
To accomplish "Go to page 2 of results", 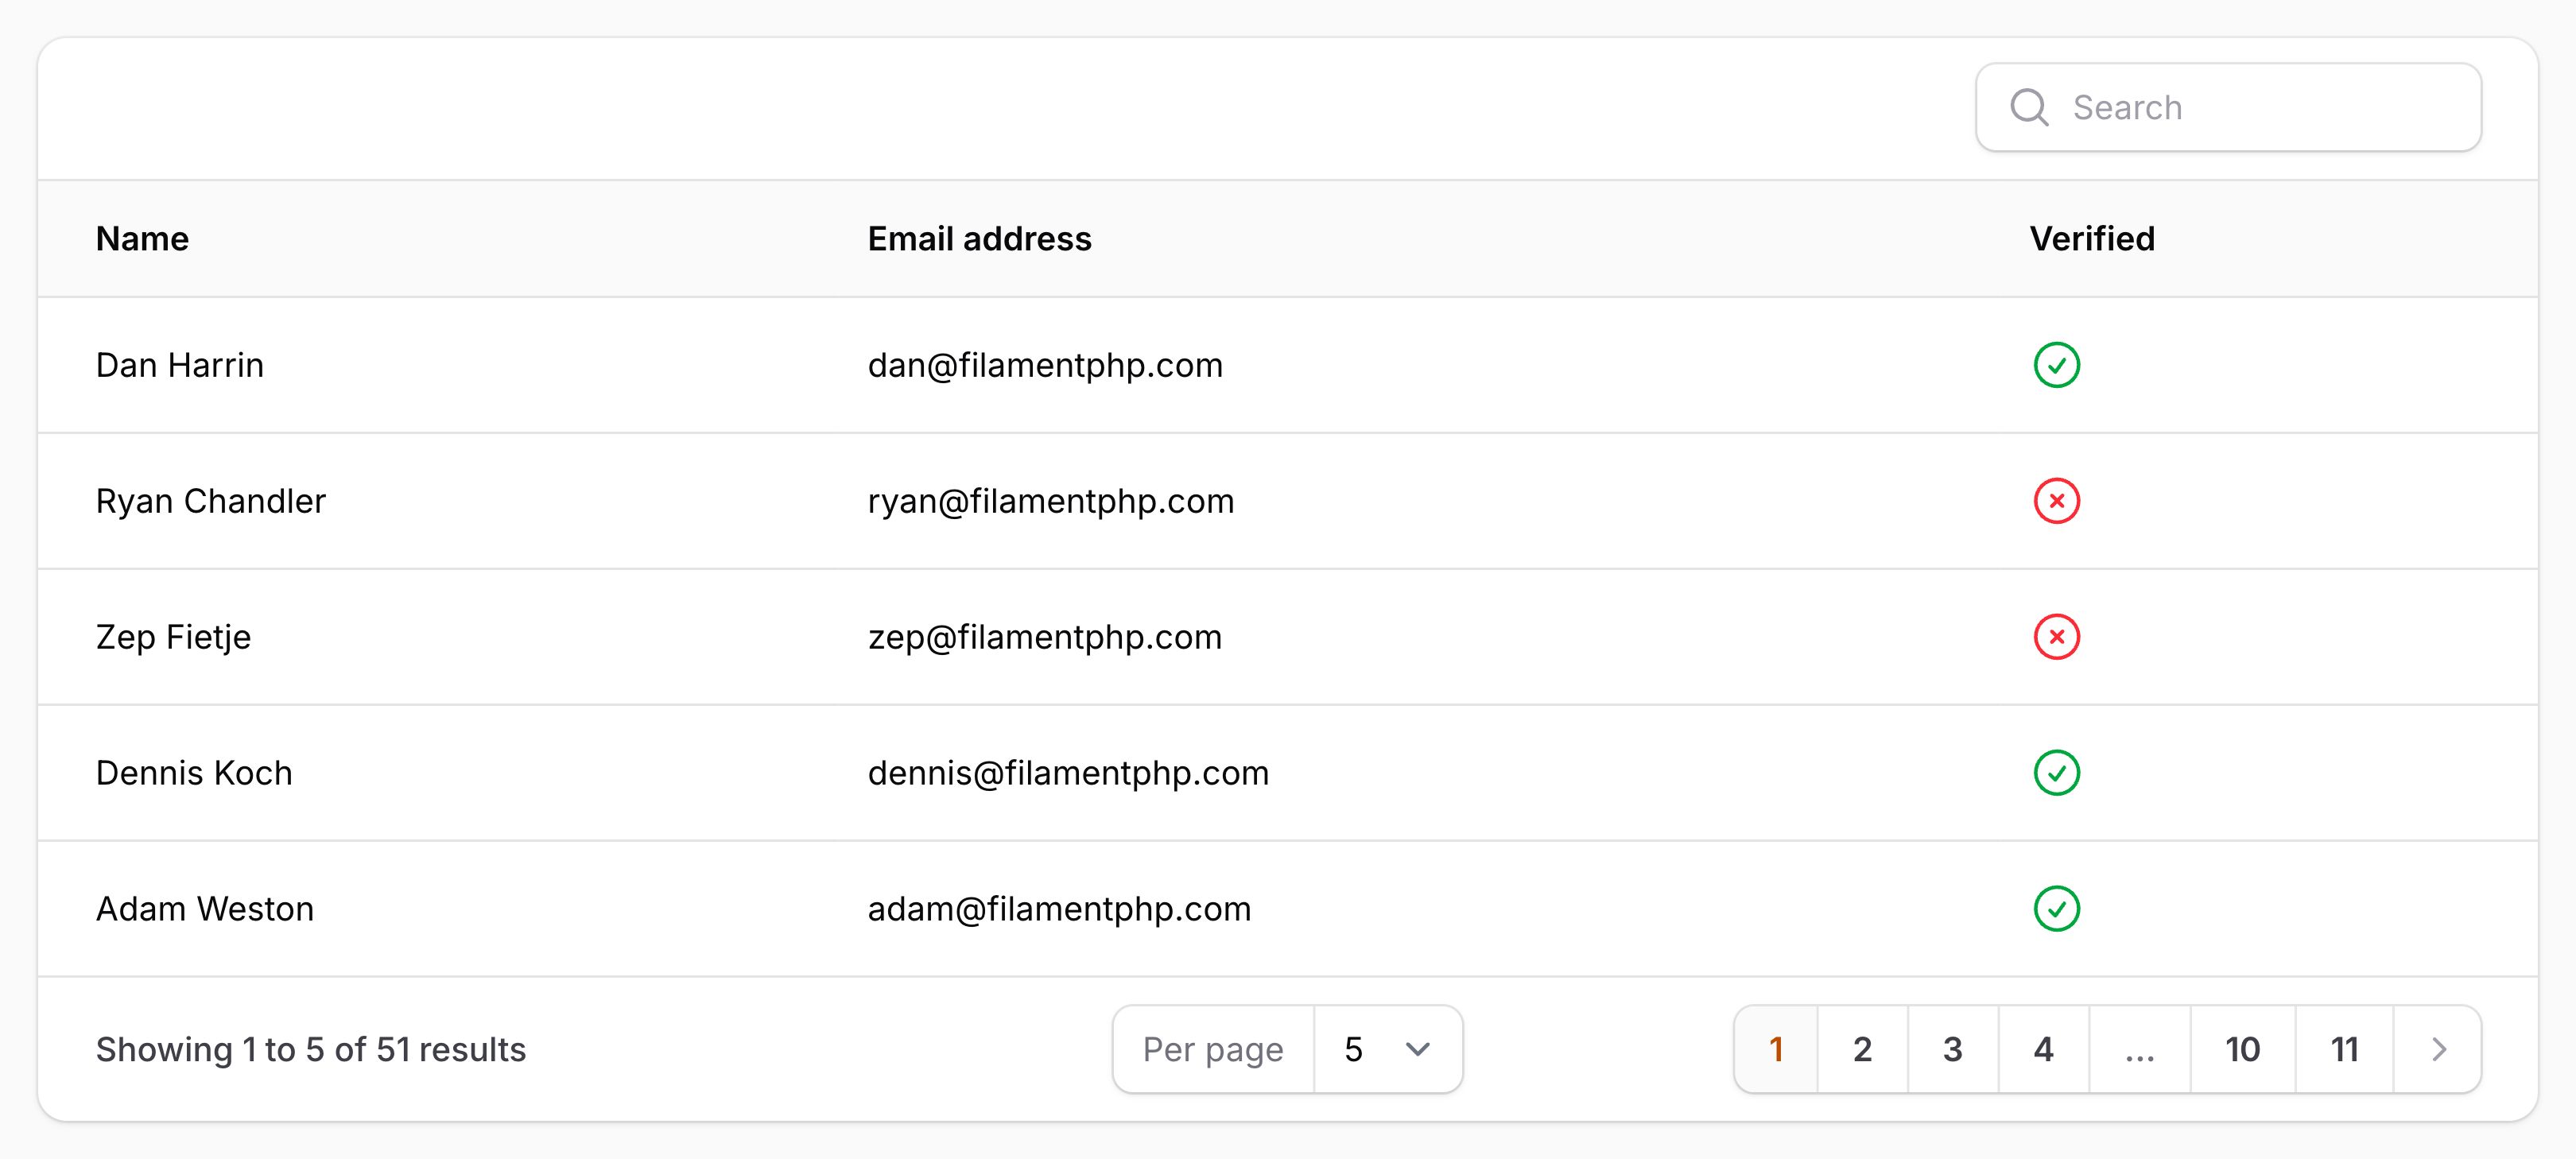I will [x=1862, y=1049].
